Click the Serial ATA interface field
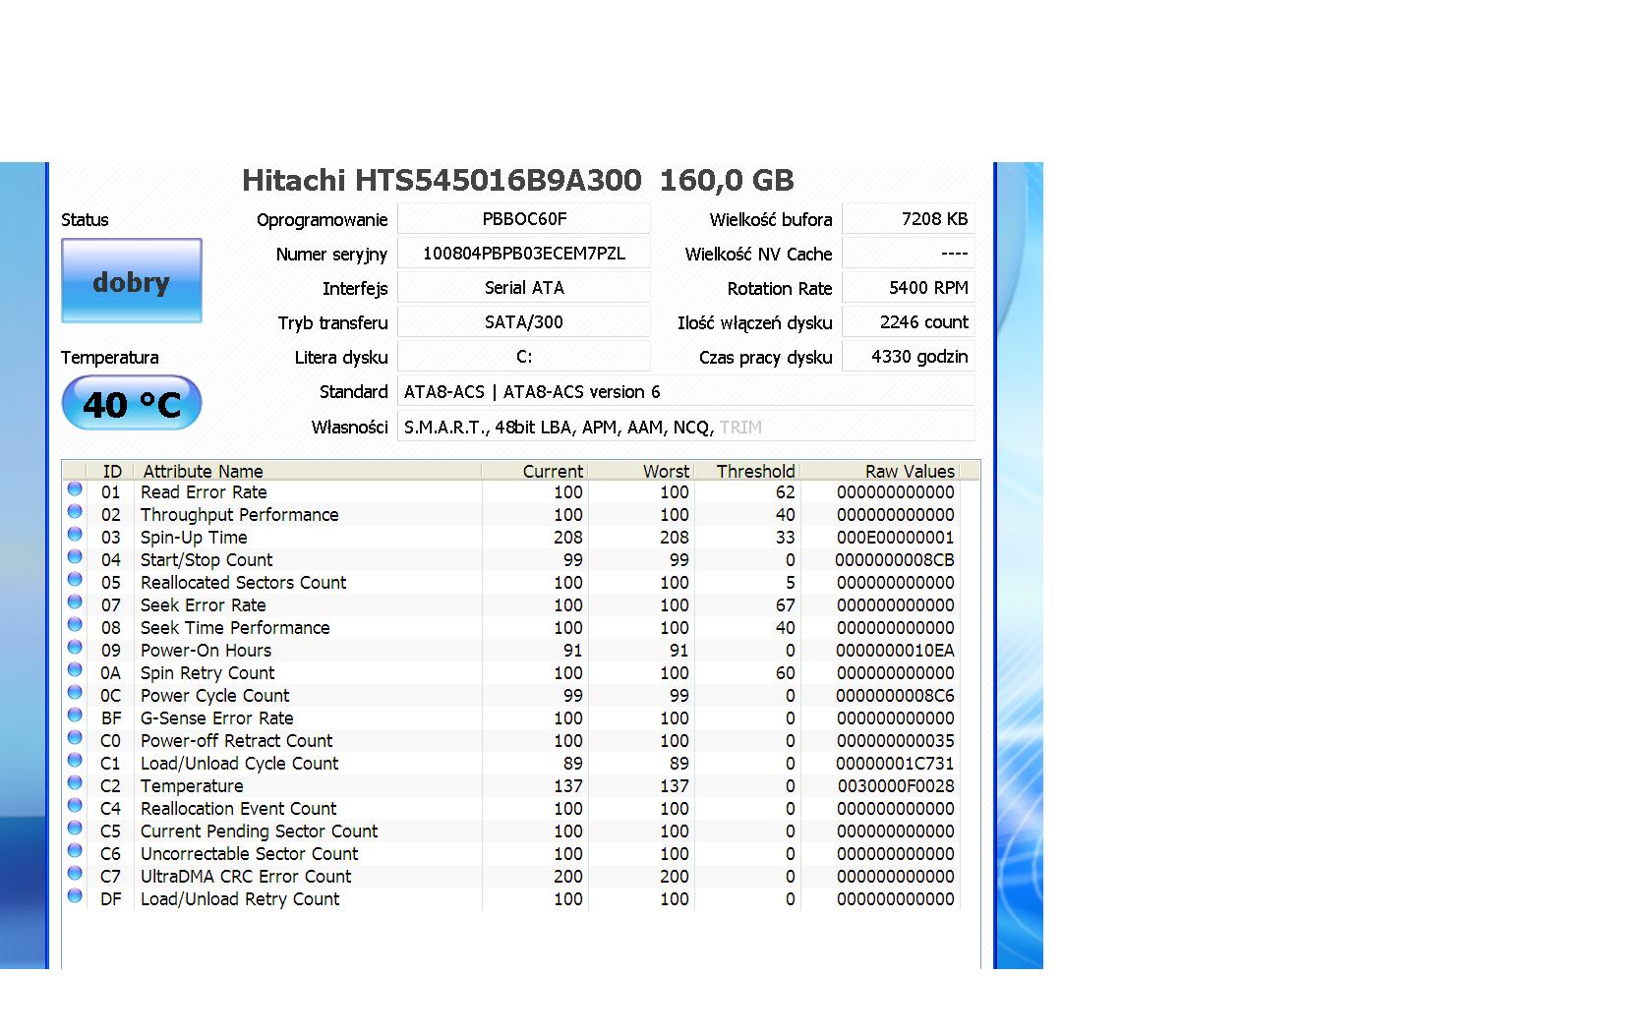 (524, 287)
